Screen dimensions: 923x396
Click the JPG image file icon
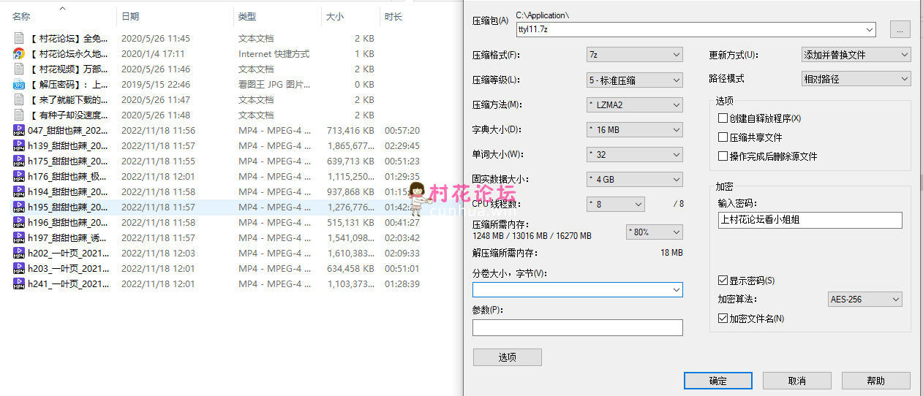point(19,85)
